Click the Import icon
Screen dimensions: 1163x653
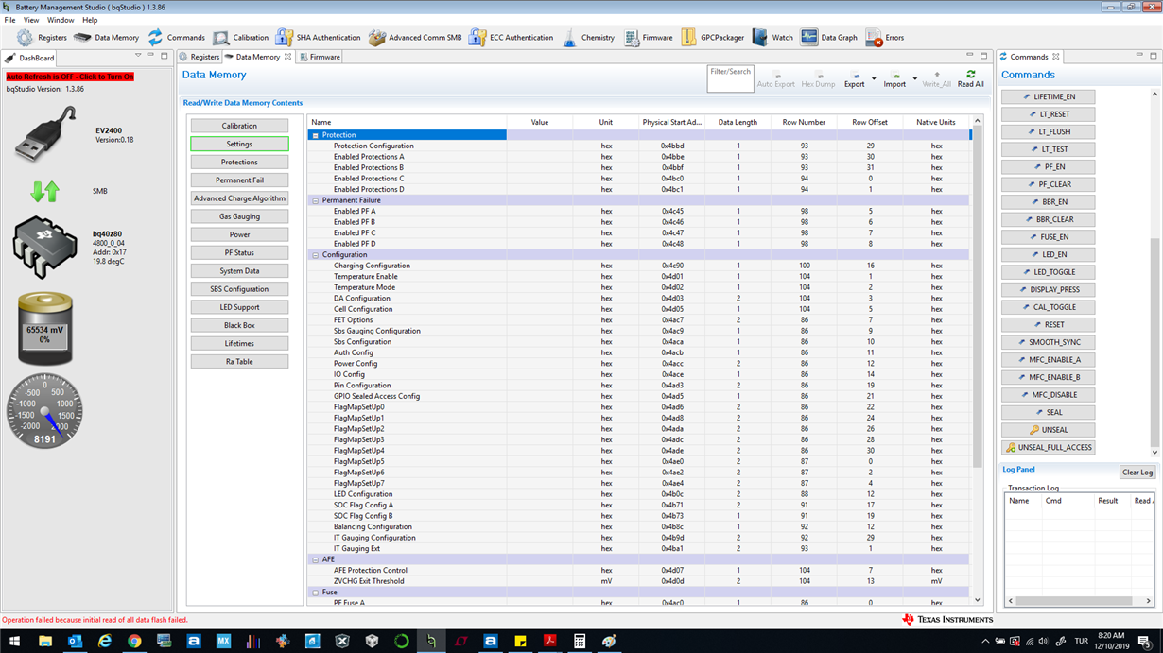[894, 78]
